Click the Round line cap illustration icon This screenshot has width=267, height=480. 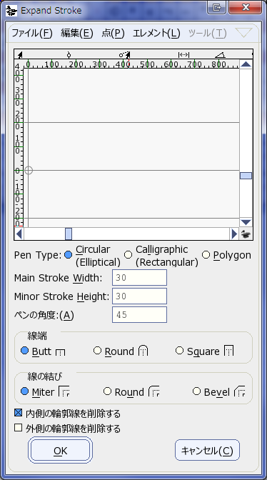click(x=143, y=351)
